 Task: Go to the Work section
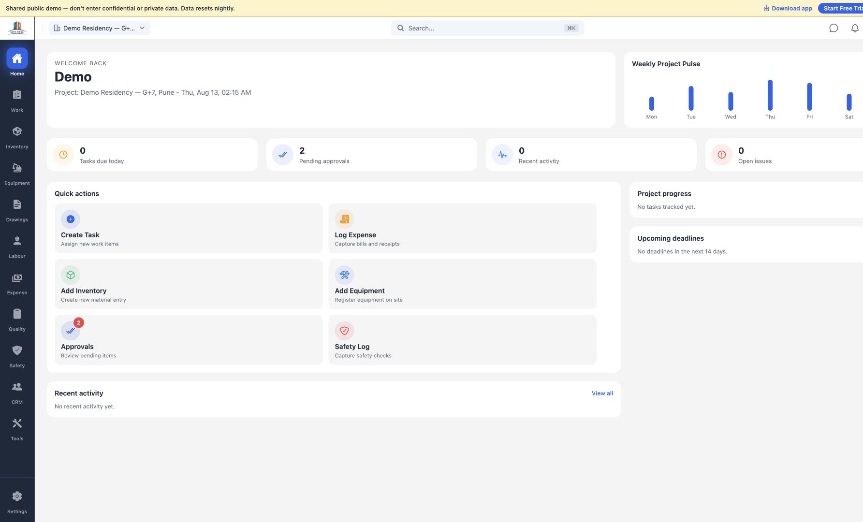(17, 101)
